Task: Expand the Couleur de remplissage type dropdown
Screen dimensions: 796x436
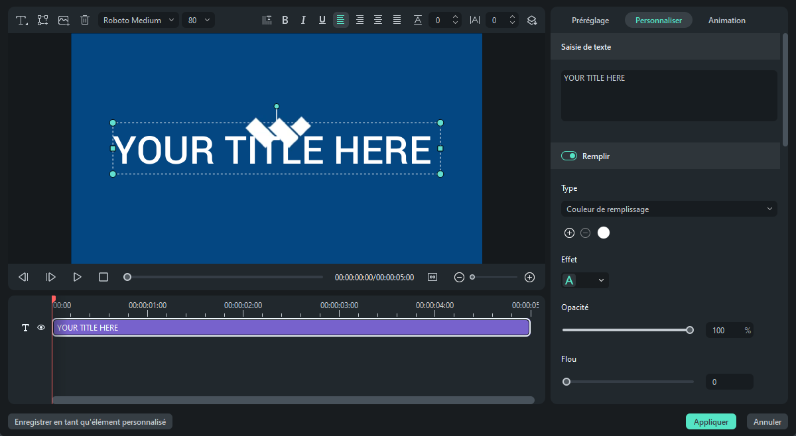Action: point(669,209)
